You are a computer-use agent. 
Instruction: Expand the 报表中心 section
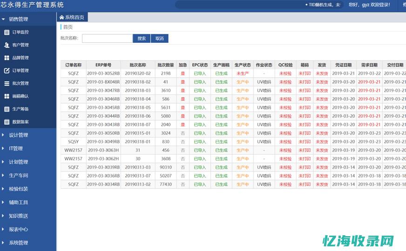[18, 229]
